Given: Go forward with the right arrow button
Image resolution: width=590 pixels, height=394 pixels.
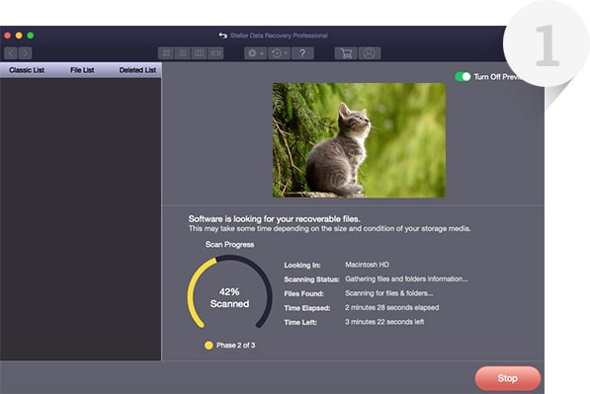Looking at the screenshot, I should 25,53.
